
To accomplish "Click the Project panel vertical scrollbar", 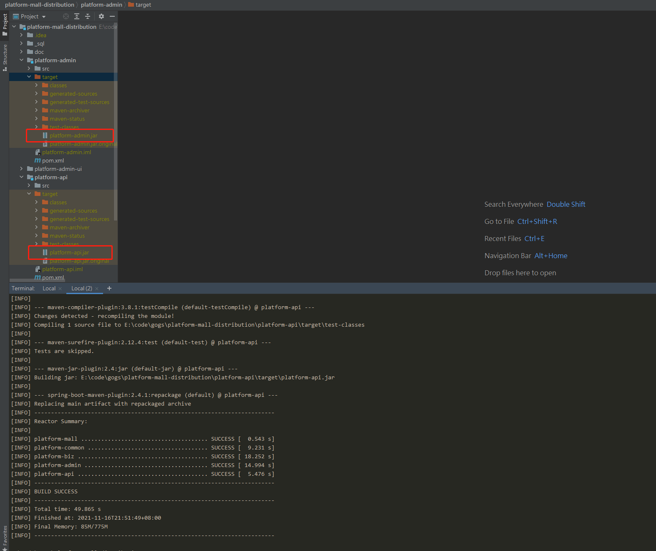I will [116, 121].
